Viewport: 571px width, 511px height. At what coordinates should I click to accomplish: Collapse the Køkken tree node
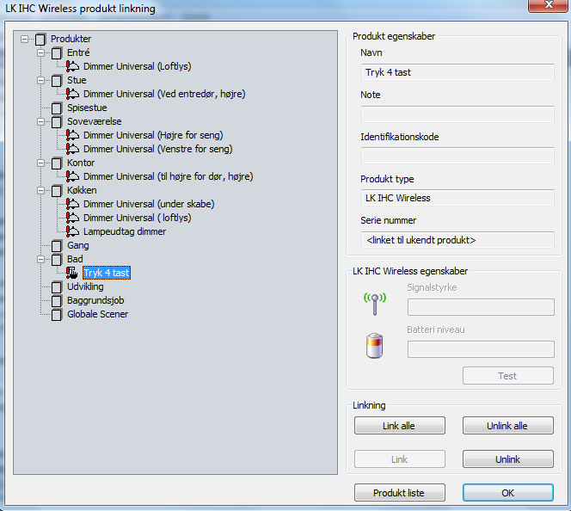coord(40,190)
